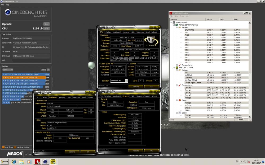
Task: Open the Tools menu in HWMonitor
Action: (181, 16)
